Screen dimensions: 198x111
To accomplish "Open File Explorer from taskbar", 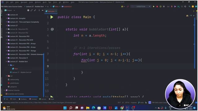I will tap(88, 108).
